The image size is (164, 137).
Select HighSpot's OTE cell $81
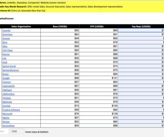[x=99, y=90]
